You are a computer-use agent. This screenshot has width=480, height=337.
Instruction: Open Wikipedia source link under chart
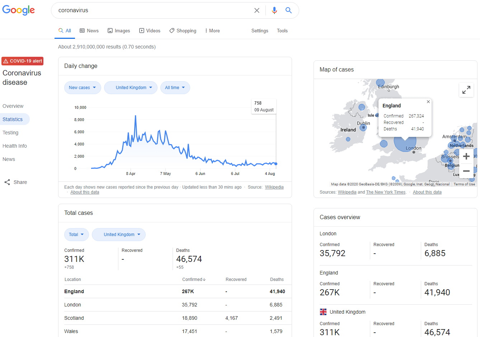(x=274, y=187)
